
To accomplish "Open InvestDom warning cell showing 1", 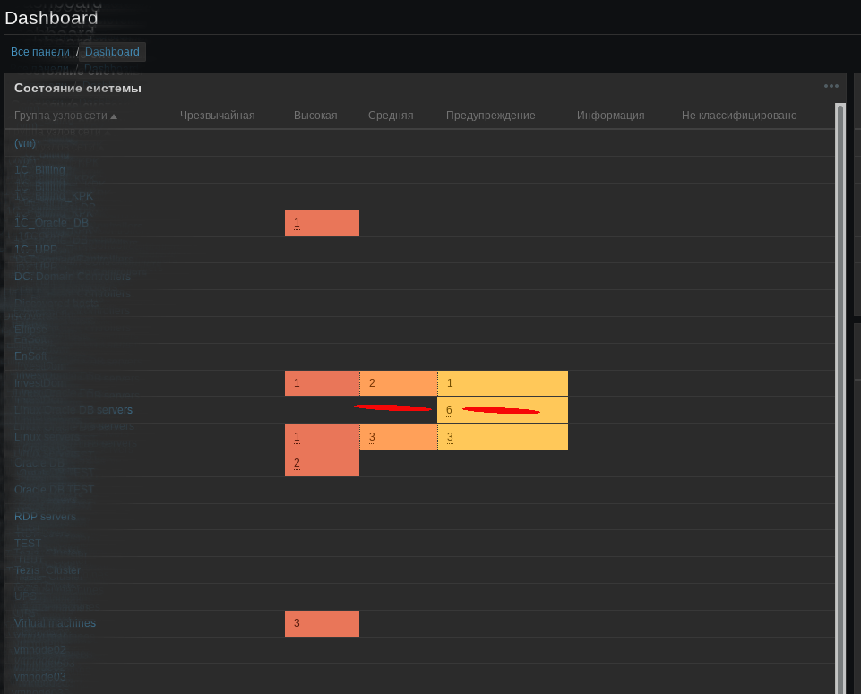I will 503,383.
